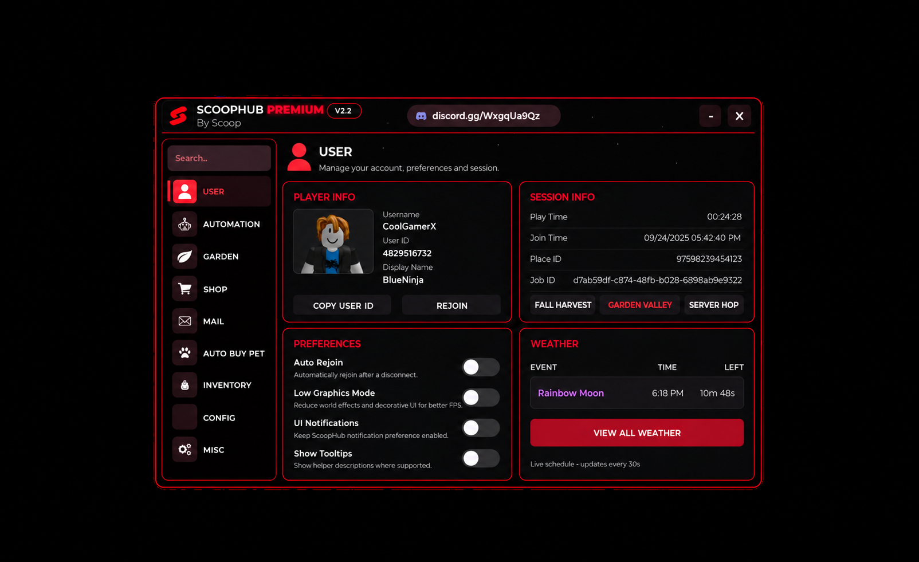Click the Discord icon in header
This screenshot has height=562, width=919.
[x=421, y=116]
